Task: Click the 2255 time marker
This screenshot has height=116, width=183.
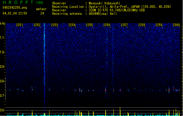Action: click(89, 25)
